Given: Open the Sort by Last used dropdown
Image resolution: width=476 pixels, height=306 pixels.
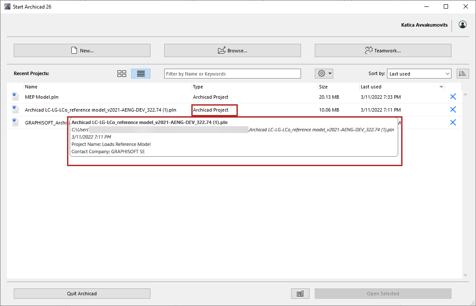Looking at the screenshot, I should click(x=419, y=74).
